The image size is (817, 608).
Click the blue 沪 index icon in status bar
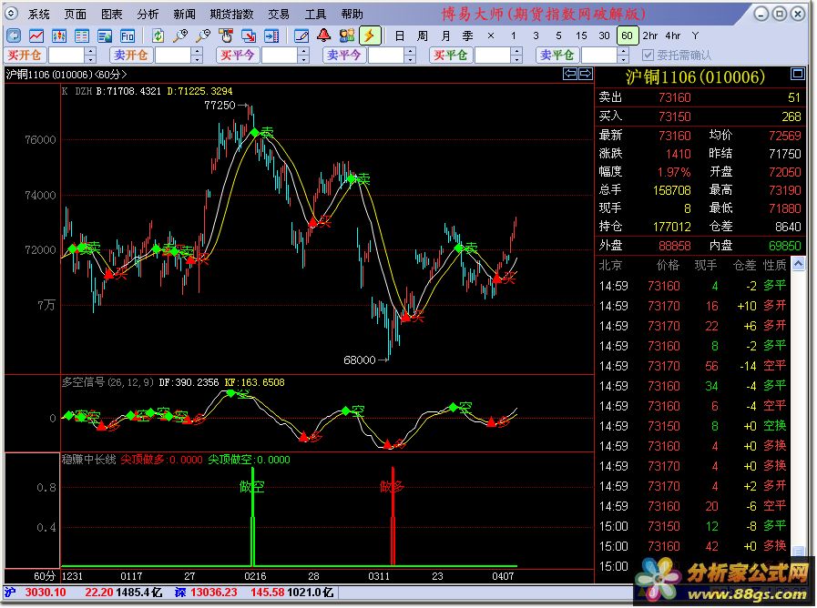[10, 593]
